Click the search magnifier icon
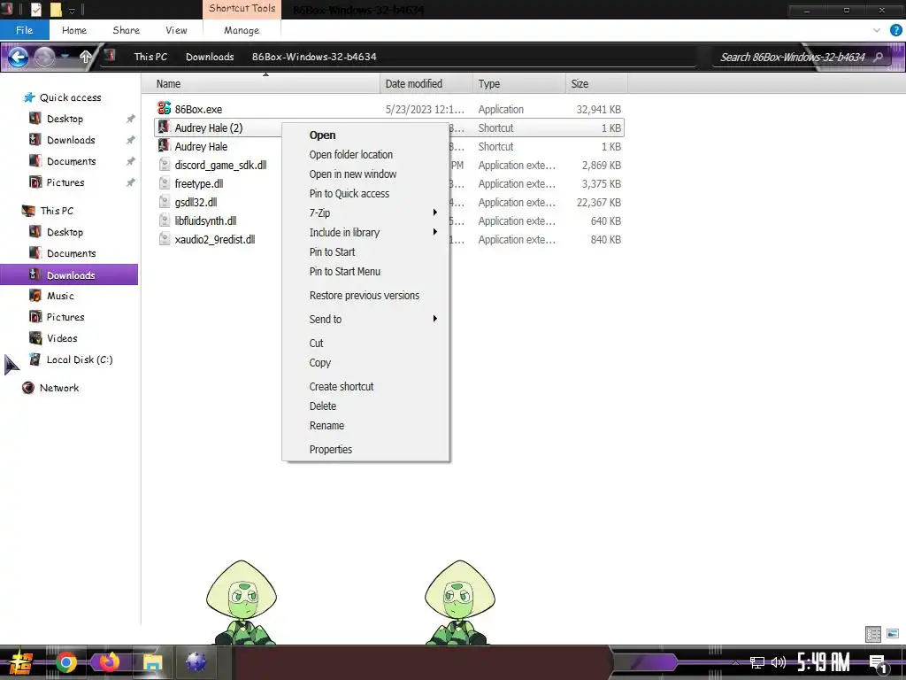Image resolution: width=906 pixels, height=680 pixels. point(879,57)
